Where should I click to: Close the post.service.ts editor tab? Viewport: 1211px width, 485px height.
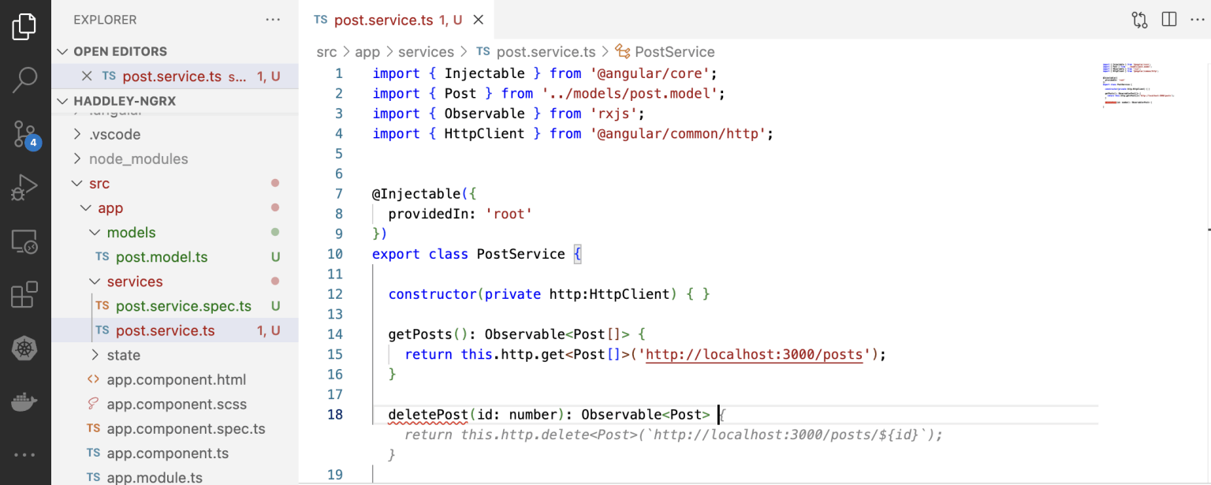tap(479, 21)
